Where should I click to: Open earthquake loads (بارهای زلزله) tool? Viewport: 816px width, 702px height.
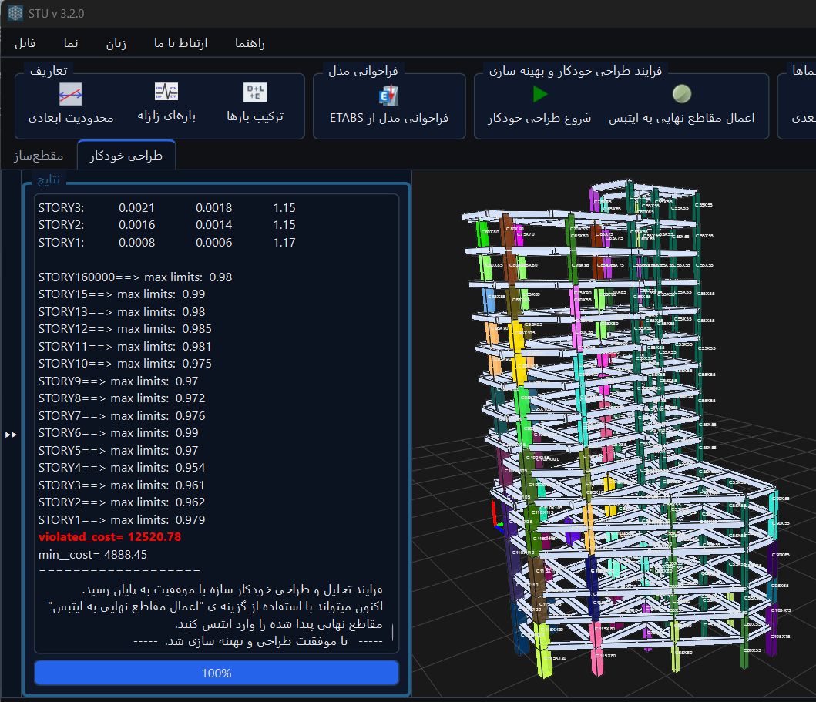coord(166,93)
